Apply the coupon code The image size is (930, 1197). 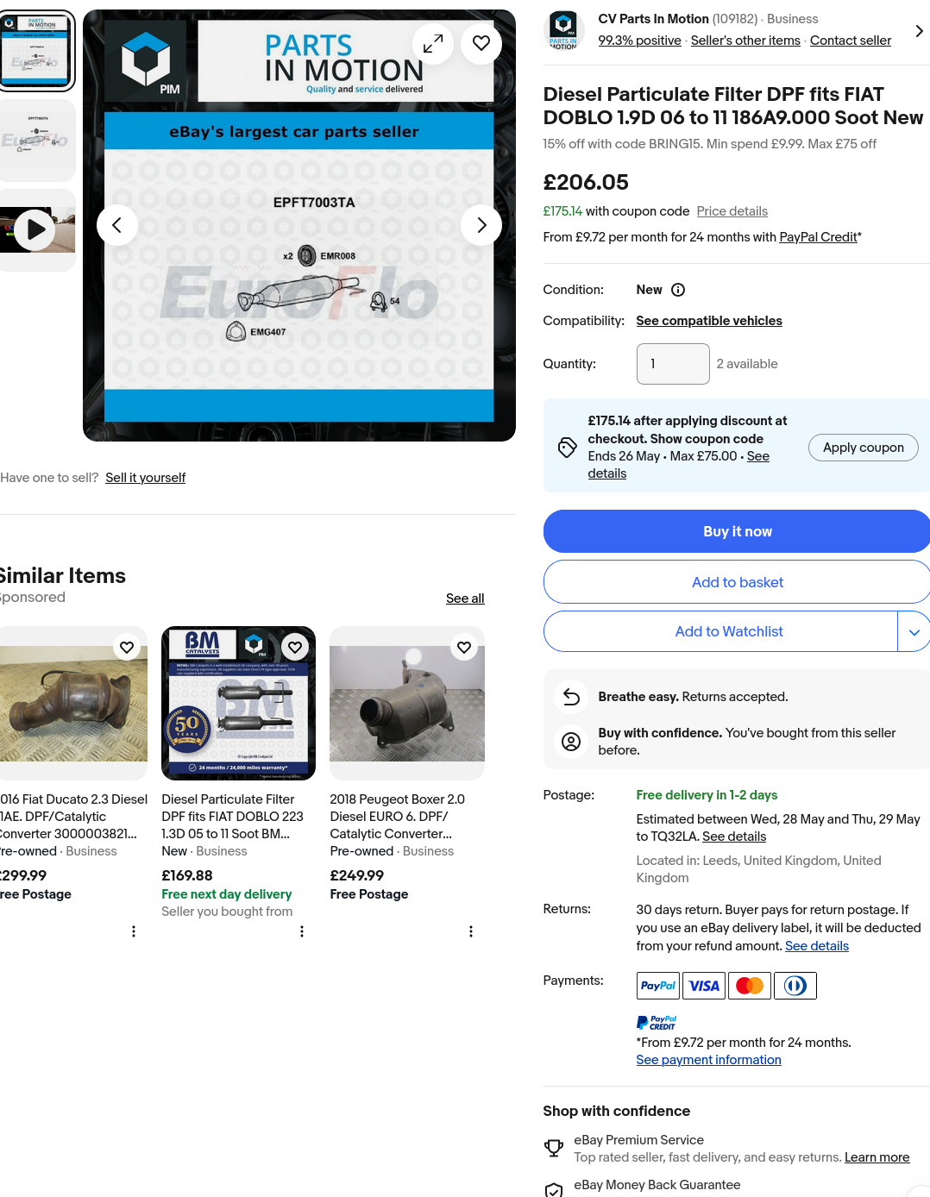[x=864, y=448]
